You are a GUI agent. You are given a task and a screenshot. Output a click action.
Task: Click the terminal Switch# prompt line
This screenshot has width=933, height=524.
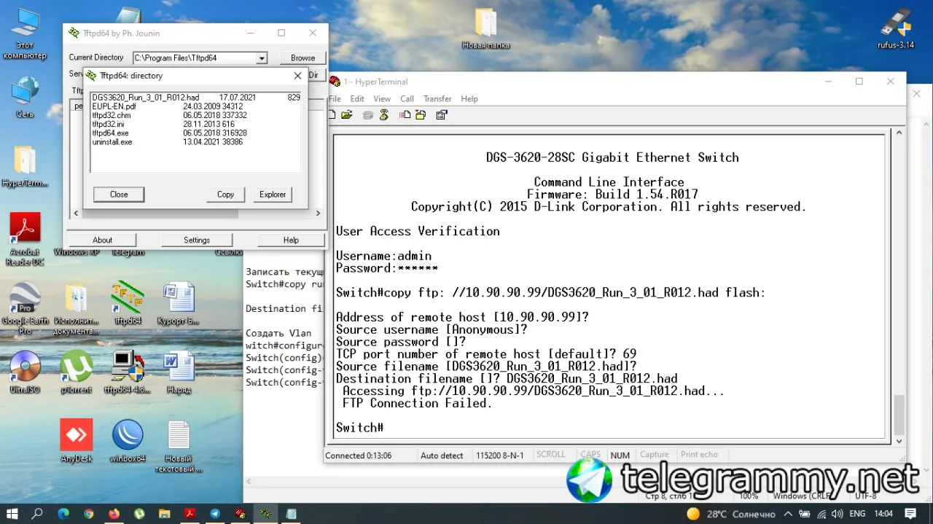click(360, 428)
